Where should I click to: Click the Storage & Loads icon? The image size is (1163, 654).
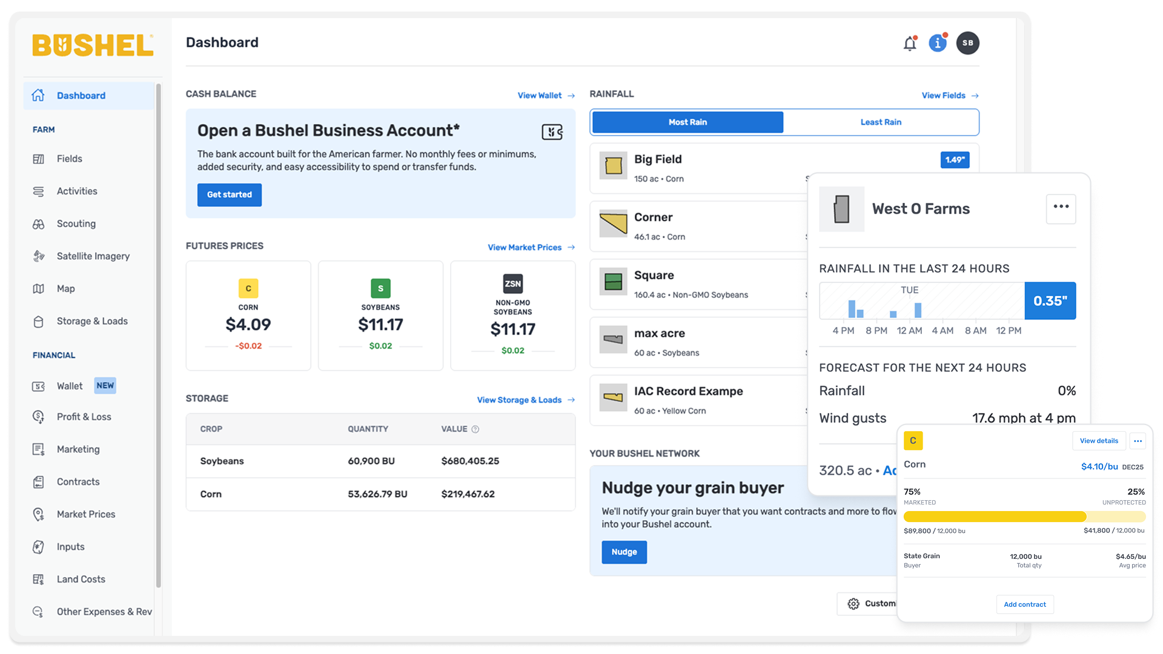tap(38, 322)
